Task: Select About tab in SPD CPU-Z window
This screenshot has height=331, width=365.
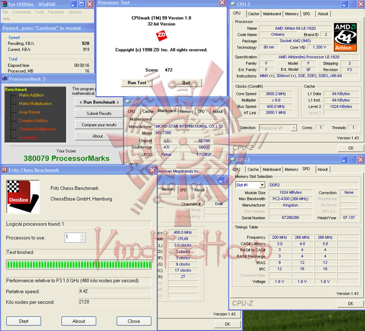Action: pyautogui.click(x=322, y=170)
